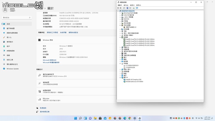The image size is (215, 121).
Task: Select the DESKTOP-1NSUC75 computer name
Action: (128, 11)
